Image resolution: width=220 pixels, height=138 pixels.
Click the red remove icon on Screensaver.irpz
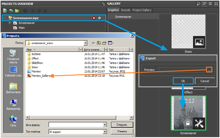click(x=94, y=18)
